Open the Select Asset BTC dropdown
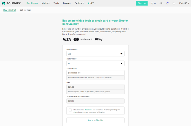 (95, 63)
